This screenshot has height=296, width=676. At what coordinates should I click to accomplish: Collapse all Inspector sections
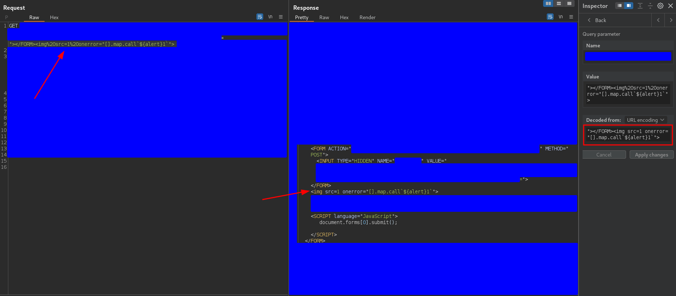[x=650, y=6]
